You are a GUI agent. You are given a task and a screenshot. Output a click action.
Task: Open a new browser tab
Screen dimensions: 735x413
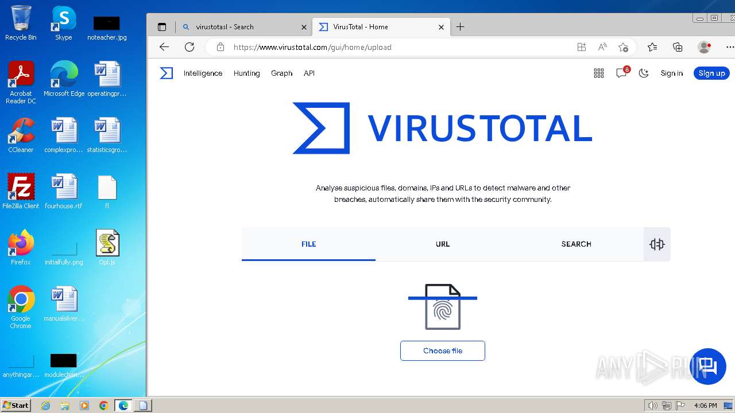tap(461, 26)
